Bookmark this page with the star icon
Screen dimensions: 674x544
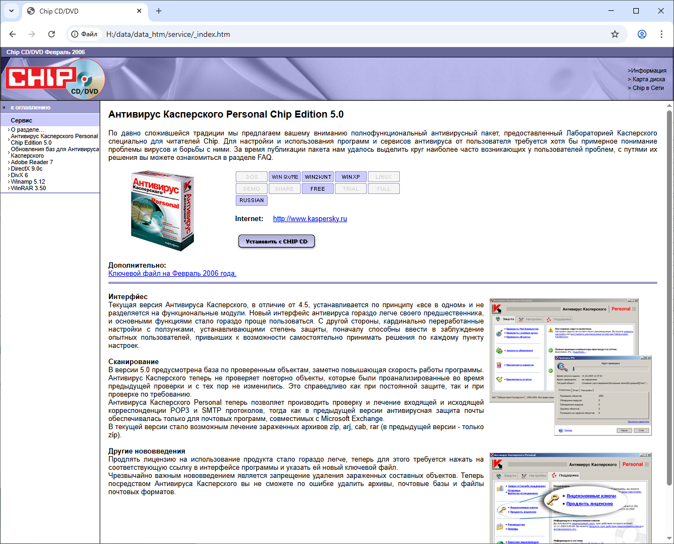(615, 34)
